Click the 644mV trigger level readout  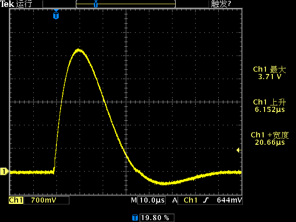[x=229, y=200]
